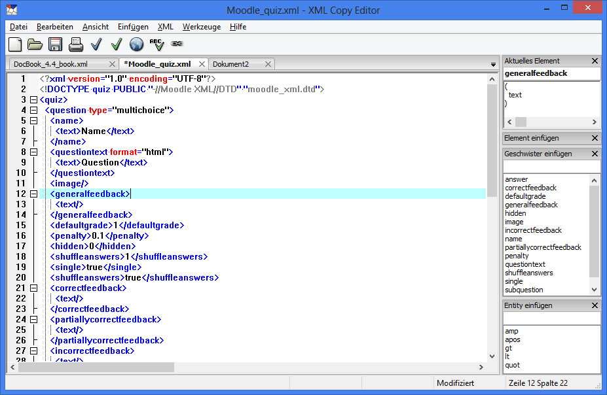Close the DocBook_4.4_book.xml tab
Screen dimensions: 607x395
coord(112,64)
